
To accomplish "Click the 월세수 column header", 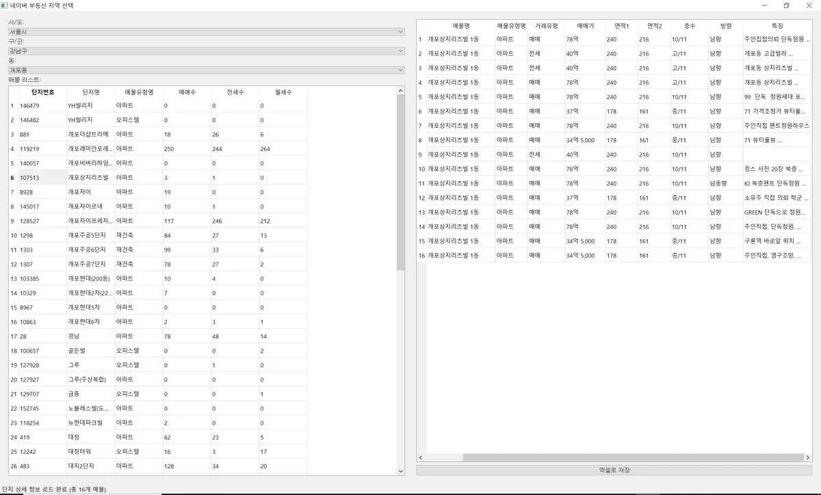I will [283, 92].
